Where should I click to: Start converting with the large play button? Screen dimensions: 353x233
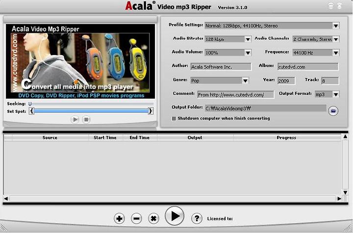(175, 216)
